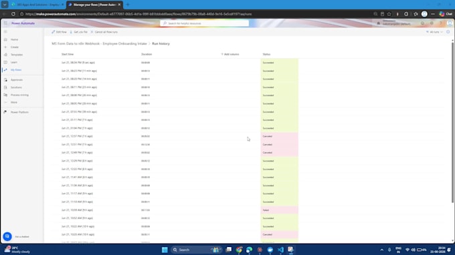Click the Duration column header
The width and height of the screenshot is (455, 255).
(147, 54)
